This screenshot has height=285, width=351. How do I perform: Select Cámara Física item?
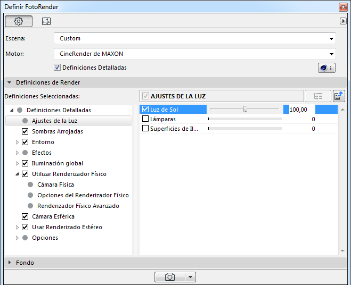[x=55, y=185]
